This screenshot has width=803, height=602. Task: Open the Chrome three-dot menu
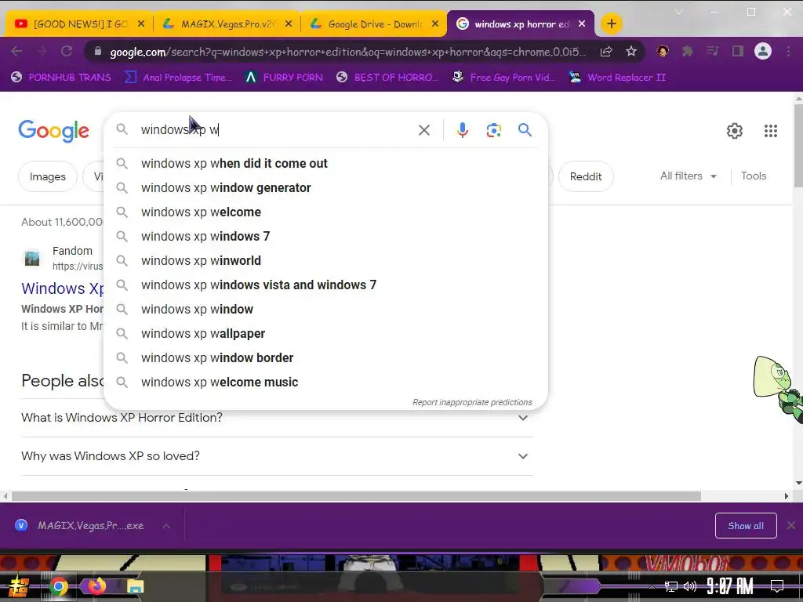point(788,51)
